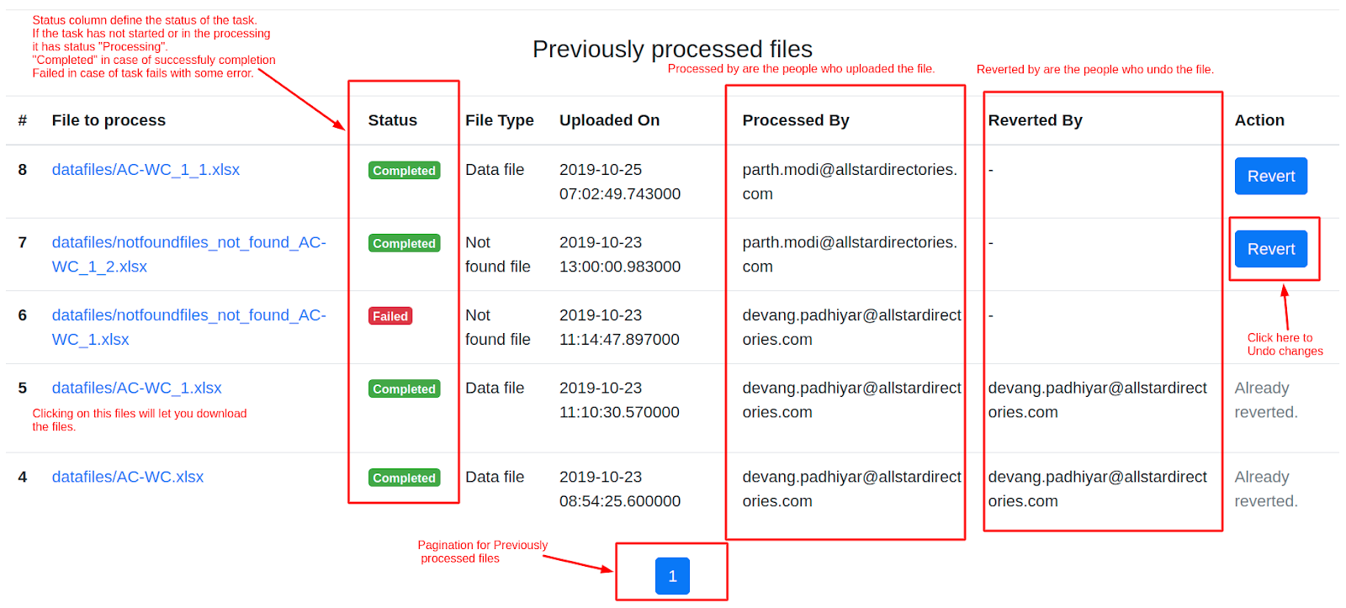
Task: Click the Action column header
Action: pyautogui.click(x=1259, y=120)
